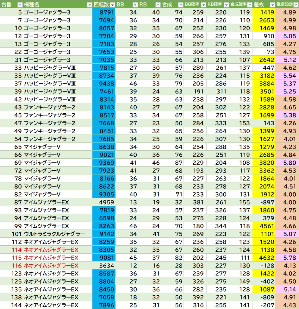Open the 推定設定 filter dropdown
Screen dimensions: 299x309
(295, 5)
